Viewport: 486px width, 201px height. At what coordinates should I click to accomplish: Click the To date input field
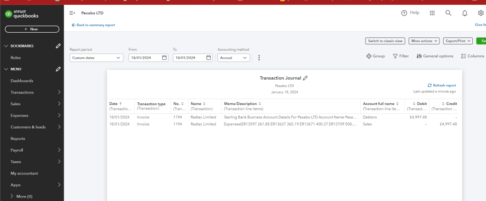(193, 58)
